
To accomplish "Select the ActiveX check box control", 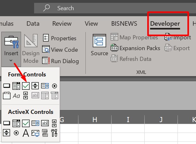I will pos(26,123).
